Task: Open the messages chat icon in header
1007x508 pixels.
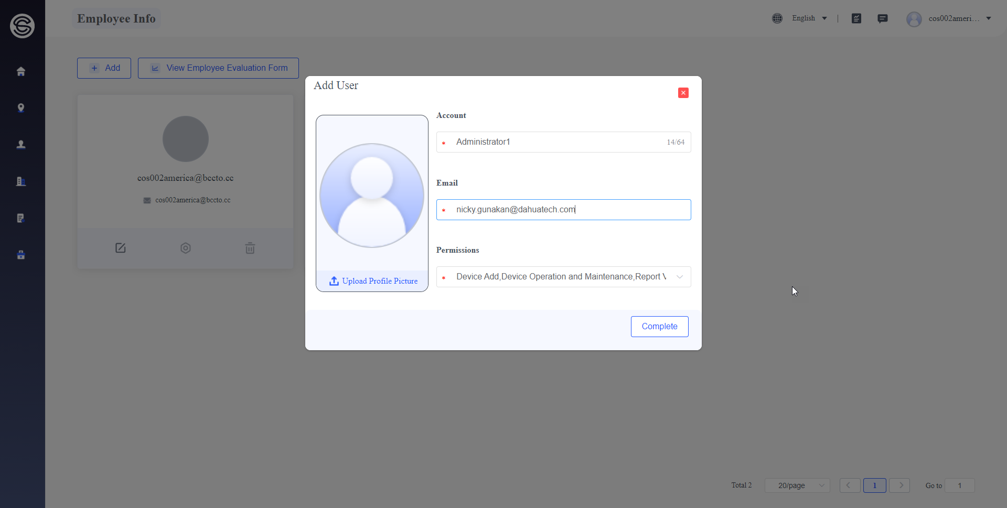Action: 883,18
